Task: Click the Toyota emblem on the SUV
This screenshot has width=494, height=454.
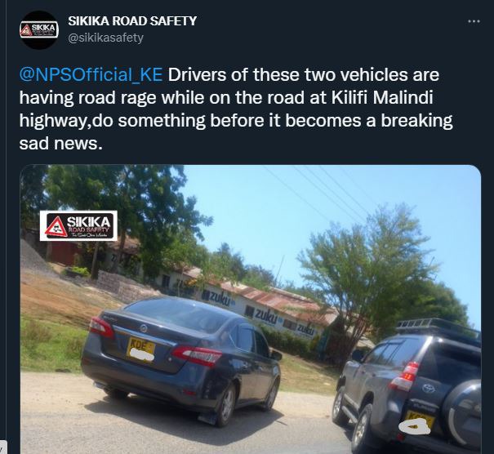Action: pyautogui.click(x=428, y=388)
